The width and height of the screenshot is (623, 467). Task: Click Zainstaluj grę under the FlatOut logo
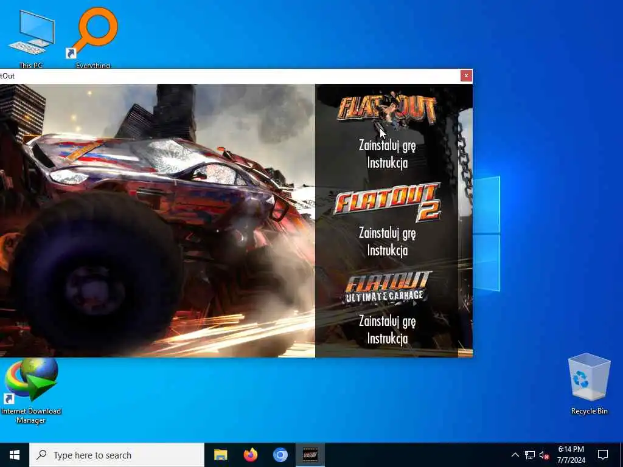(x=388, y=146)
